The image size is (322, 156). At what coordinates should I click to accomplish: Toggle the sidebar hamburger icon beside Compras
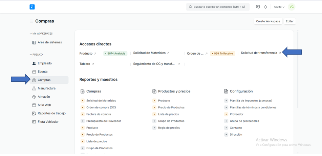click(31, 21)
